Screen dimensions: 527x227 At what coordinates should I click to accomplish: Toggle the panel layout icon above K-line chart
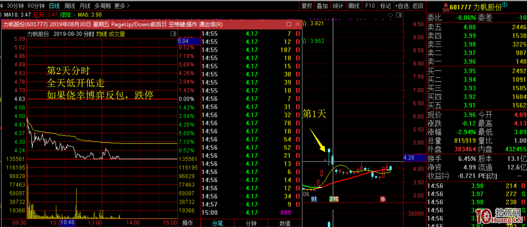399,15
